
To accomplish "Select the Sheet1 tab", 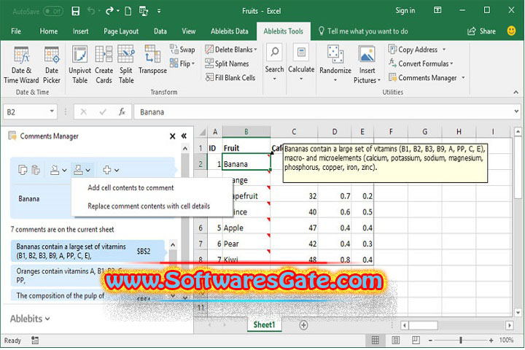I will (264, 324).
